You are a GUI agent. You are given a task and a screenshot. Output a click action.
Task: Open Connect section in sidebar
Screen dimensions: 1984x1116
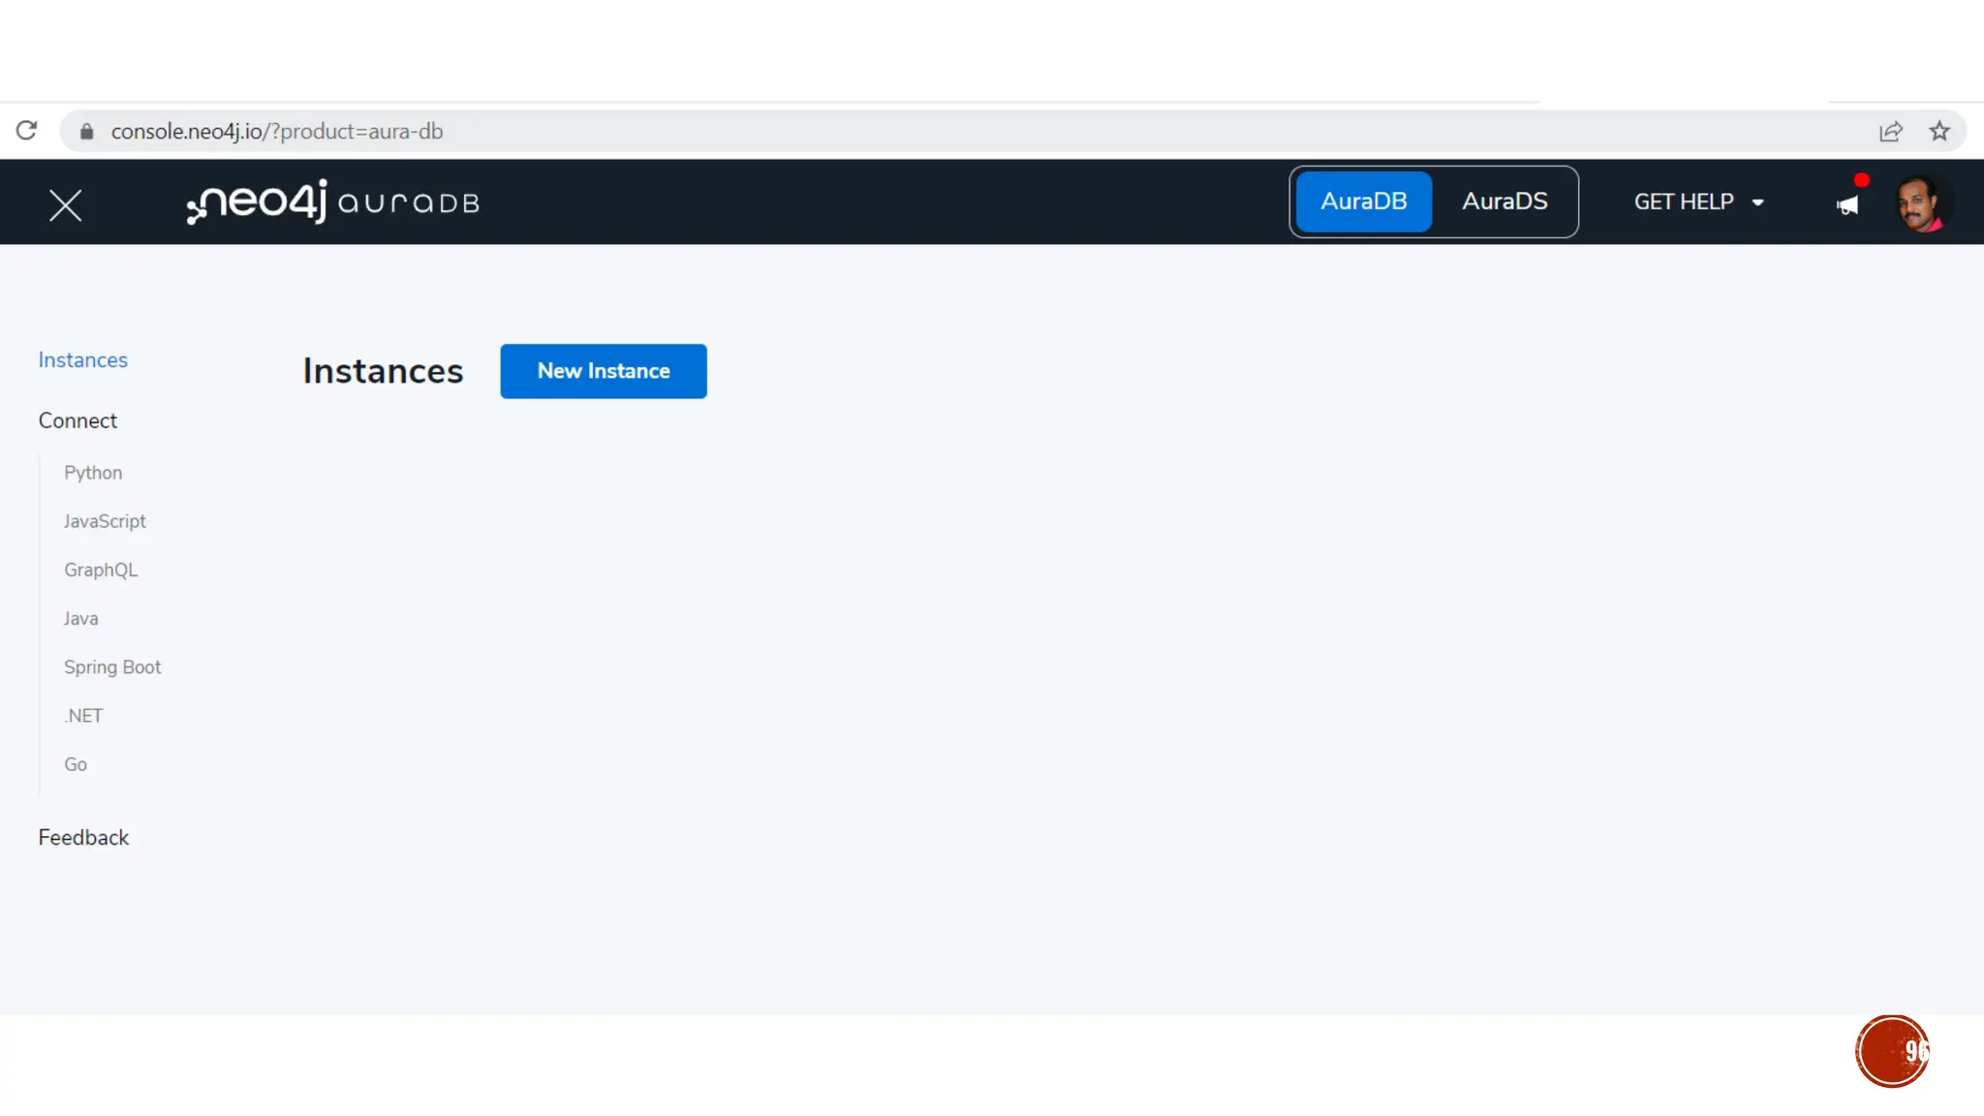[x=77, y=420]
